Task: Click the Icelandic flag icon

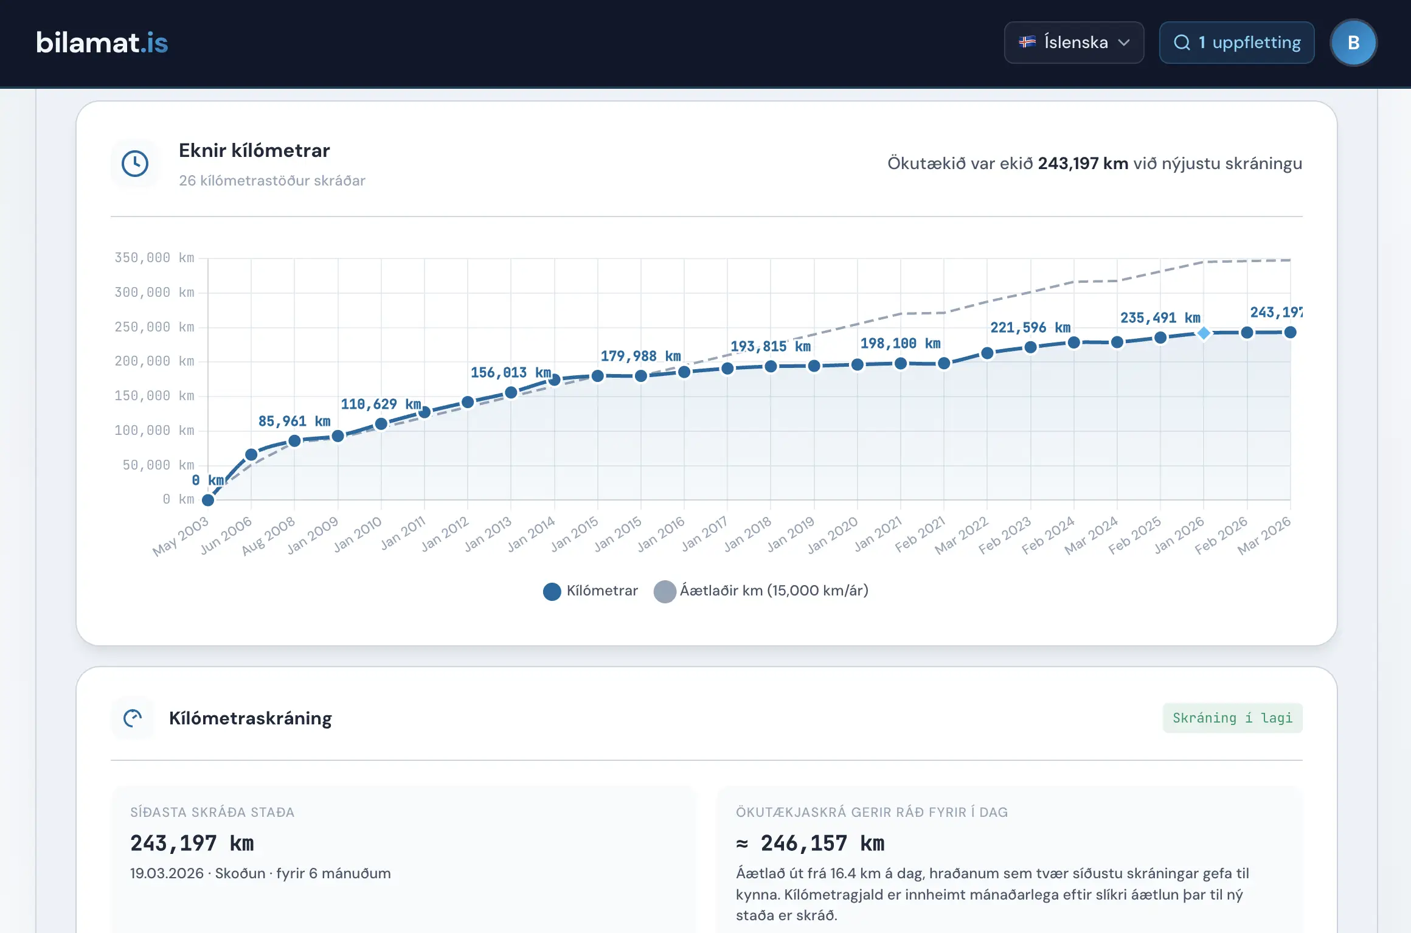Action: (x=1027, y=42)
